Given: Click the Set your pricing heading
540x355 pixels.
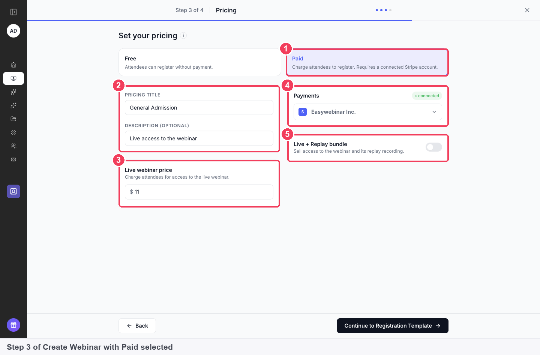Looking at the screenshot, I should pos(148,36).
